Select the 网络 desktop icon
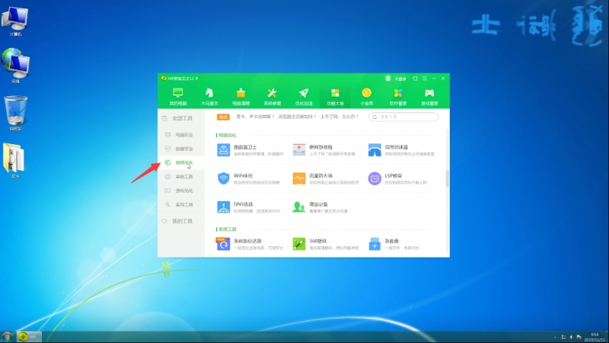Image resolution: width=609 pixels, height=343 pixels. coord(15,66)
